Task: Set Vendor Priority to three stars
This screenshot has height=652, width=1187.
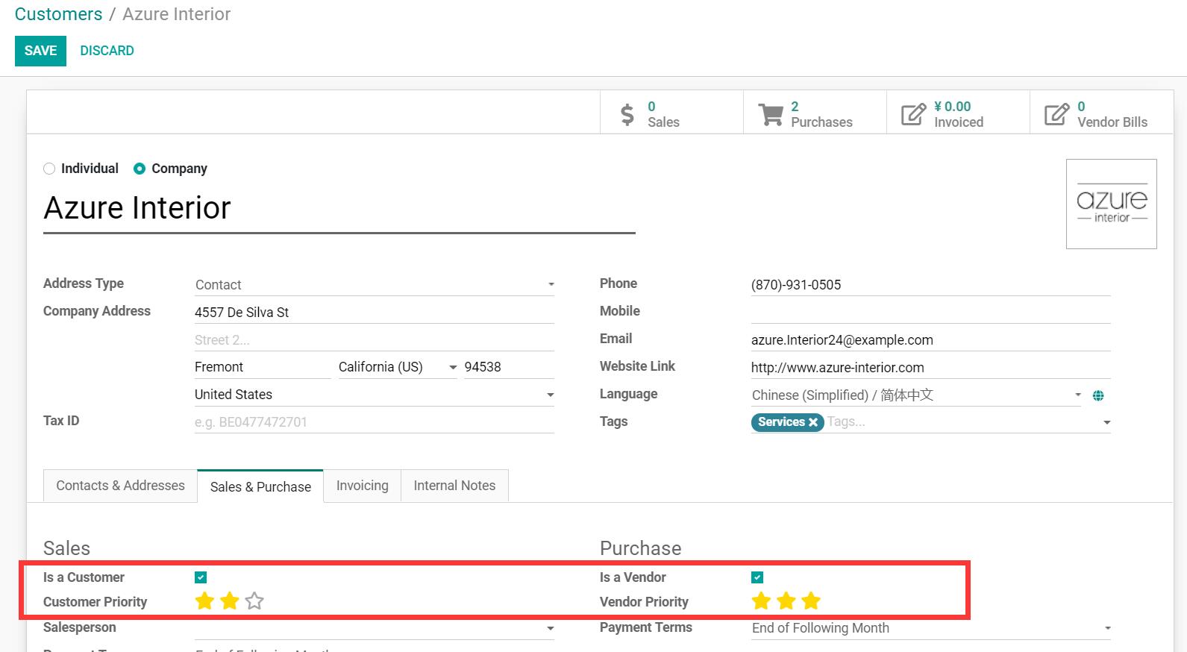Action: (811, 601)
